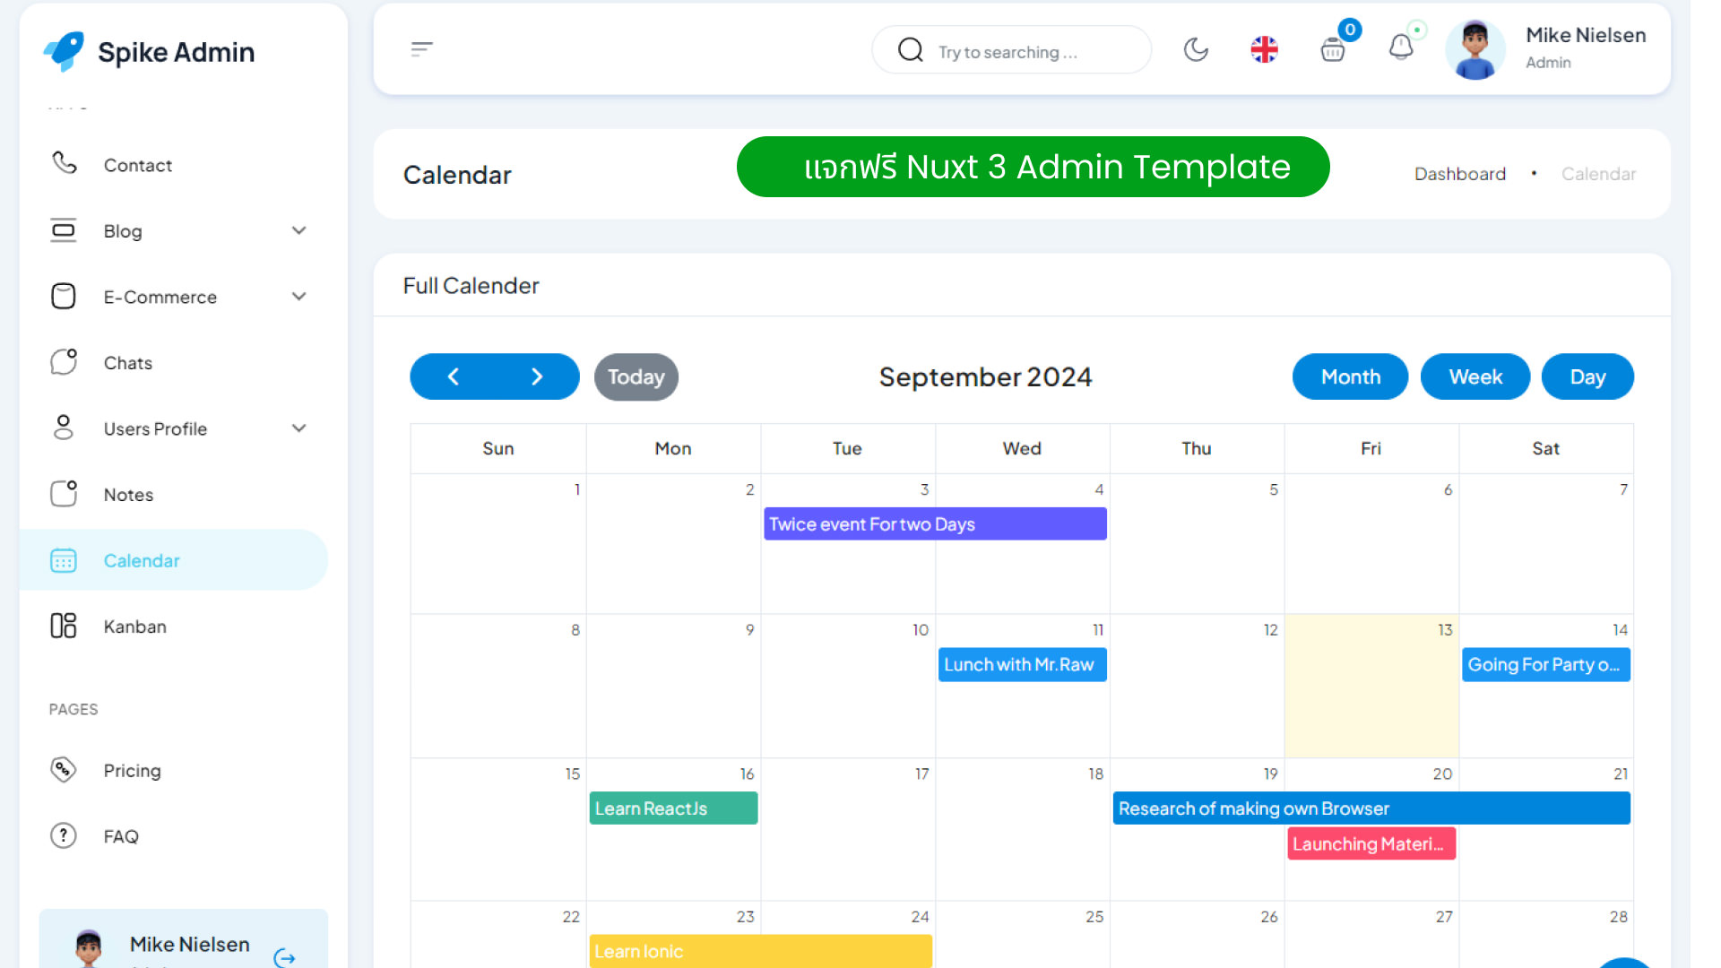The image size is (1721, 968).
Task: Switch to Week calendar view
Action: coord(1475,376)
